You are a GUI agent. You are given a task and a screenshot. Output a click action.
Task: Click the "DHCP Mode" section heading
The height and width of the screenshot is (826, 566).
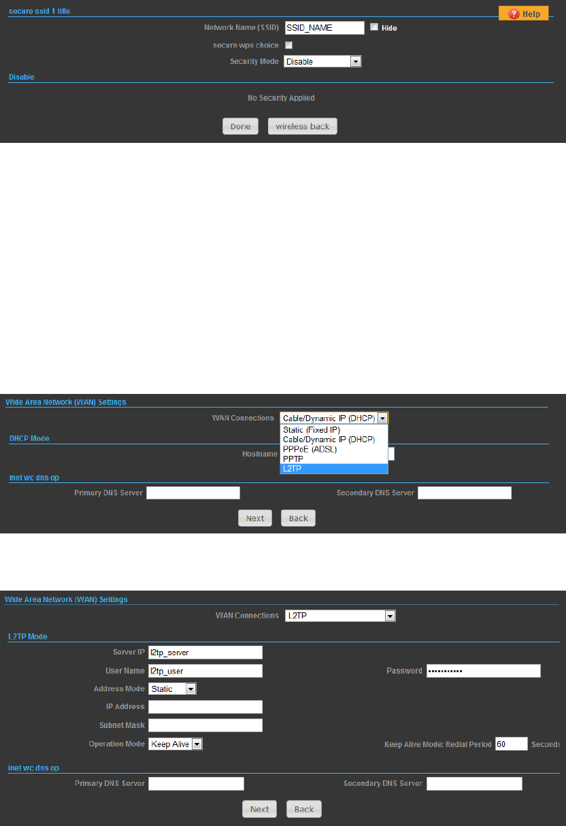pyautogui.click(x=29, y=439)
